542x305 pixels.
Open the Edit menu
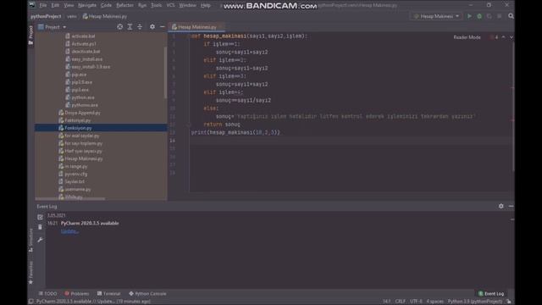[x=55, y=5]
